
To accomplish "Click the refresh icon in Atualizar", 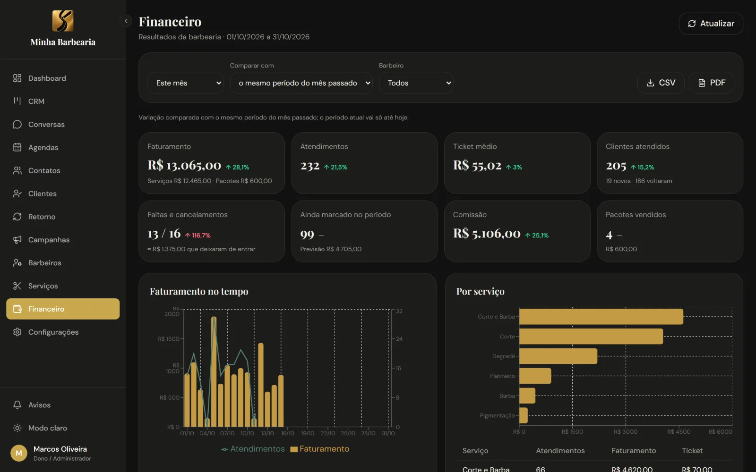I will pyautogui.click(x=692, y=24).
